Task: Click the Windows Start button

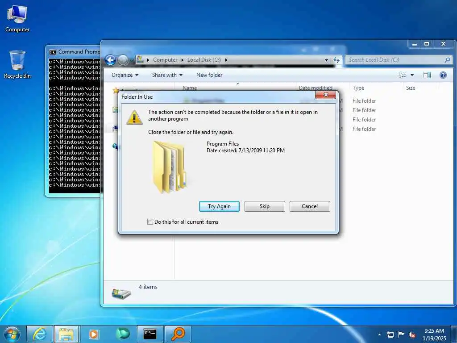Action: click(12, 334)
